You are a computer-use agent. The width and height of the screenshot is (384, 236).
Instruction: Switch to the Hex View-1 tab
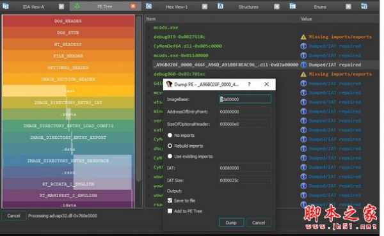click(x=177, y=7)
